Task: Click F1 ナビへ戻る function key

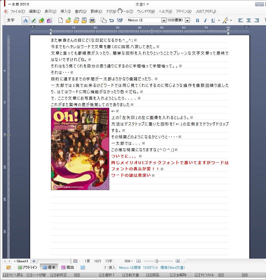Action: coord(13,275)
